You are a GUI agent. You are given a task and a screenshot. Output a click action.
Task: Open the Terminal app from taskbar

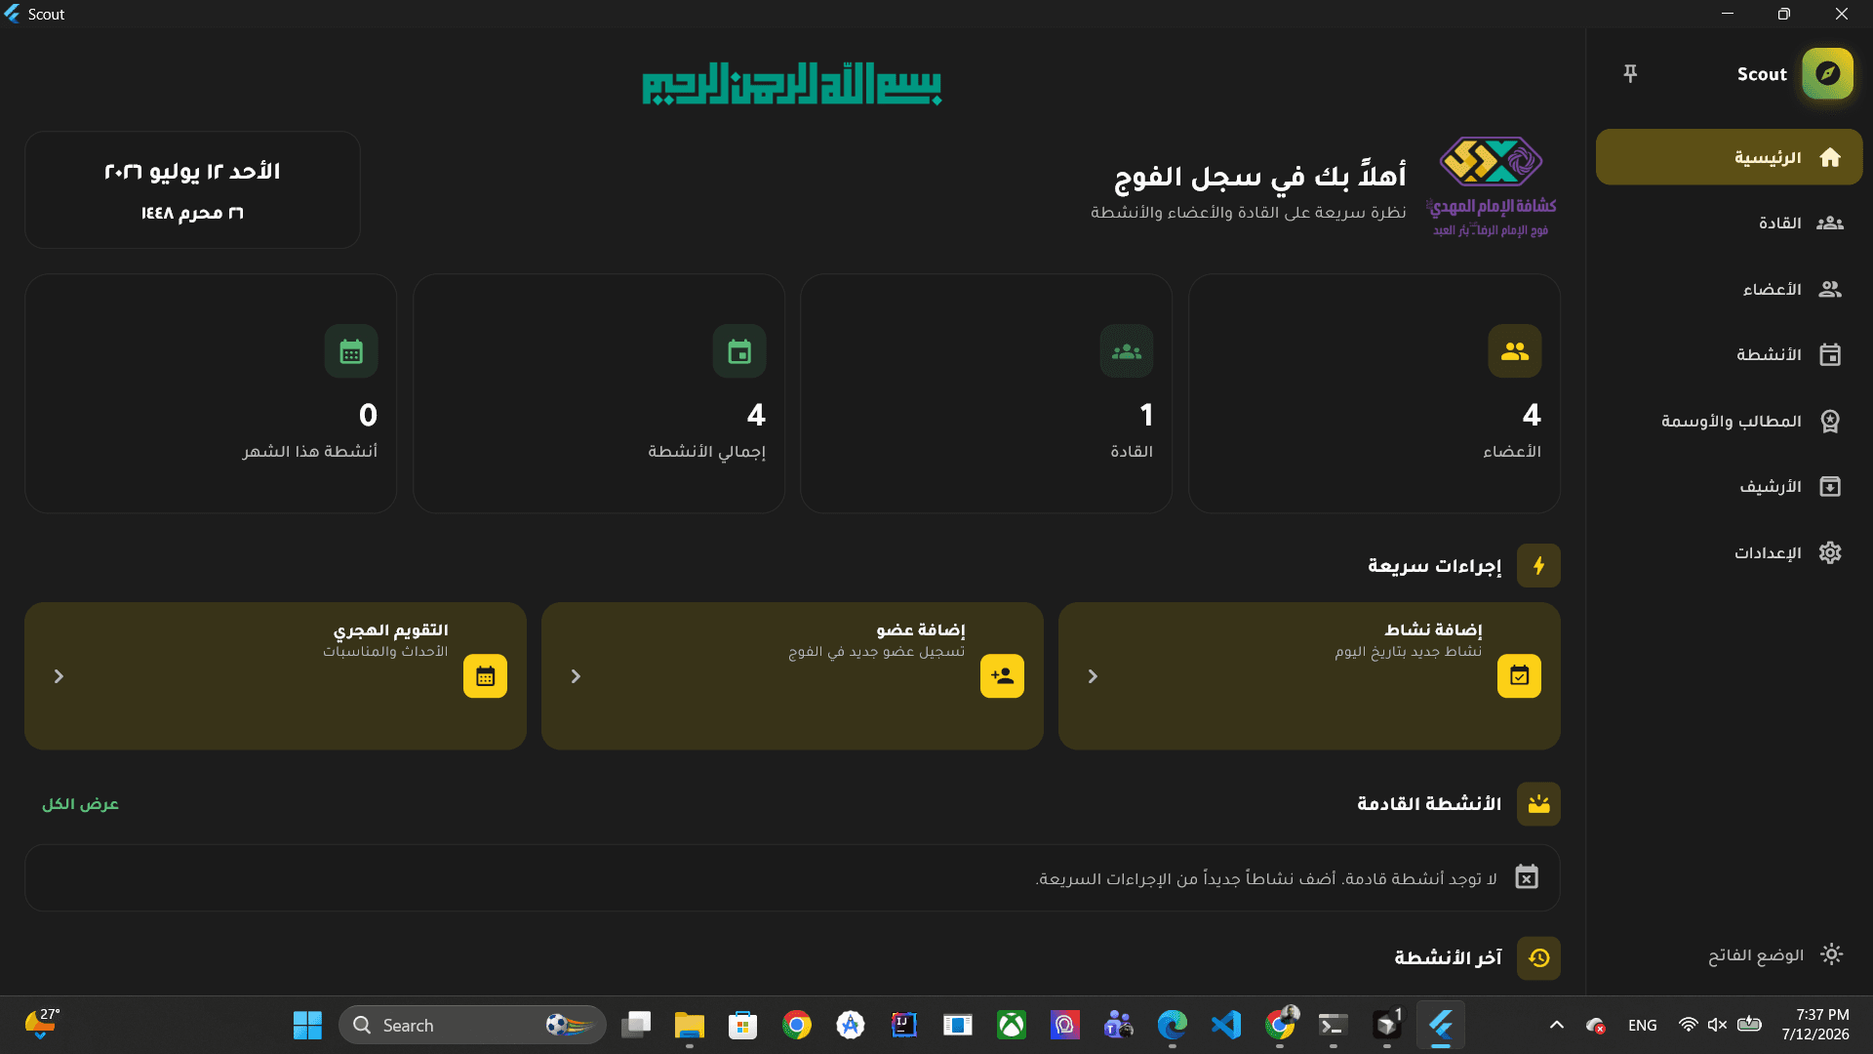1334,1025
